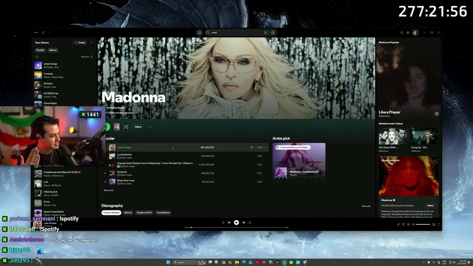Open the three-dot app menu in Spotify
The image size is (473, 266).
[36, 33]
